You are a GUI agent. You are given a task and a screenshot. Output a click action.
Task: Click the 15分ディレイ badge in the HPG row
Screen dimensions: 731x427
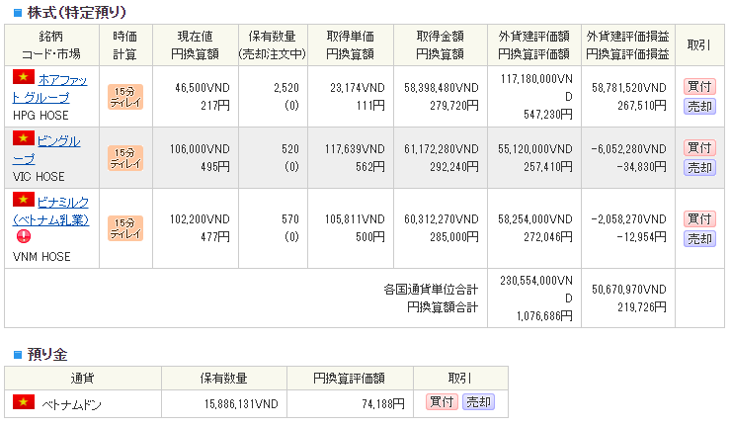124,97
